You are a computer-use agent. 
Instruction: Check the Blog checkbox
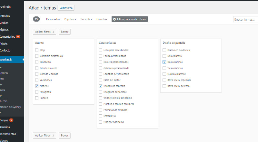[37, 50]
